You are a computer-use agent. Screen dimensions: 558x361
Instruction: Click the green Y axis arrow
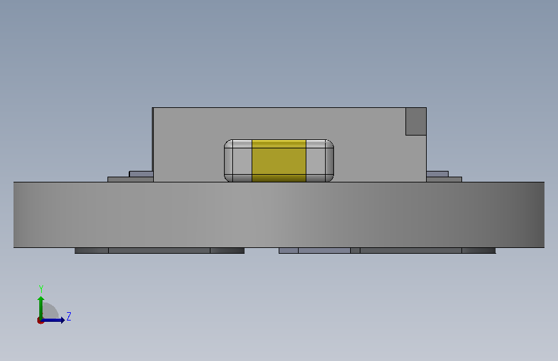pyautogui.click(x=41, y=308)
